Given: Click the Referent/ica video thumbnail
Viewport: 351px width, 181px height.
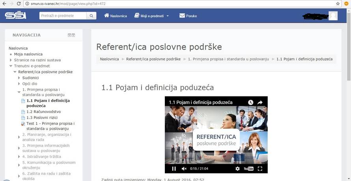Looking at the screenshot, I should point(216,135).
